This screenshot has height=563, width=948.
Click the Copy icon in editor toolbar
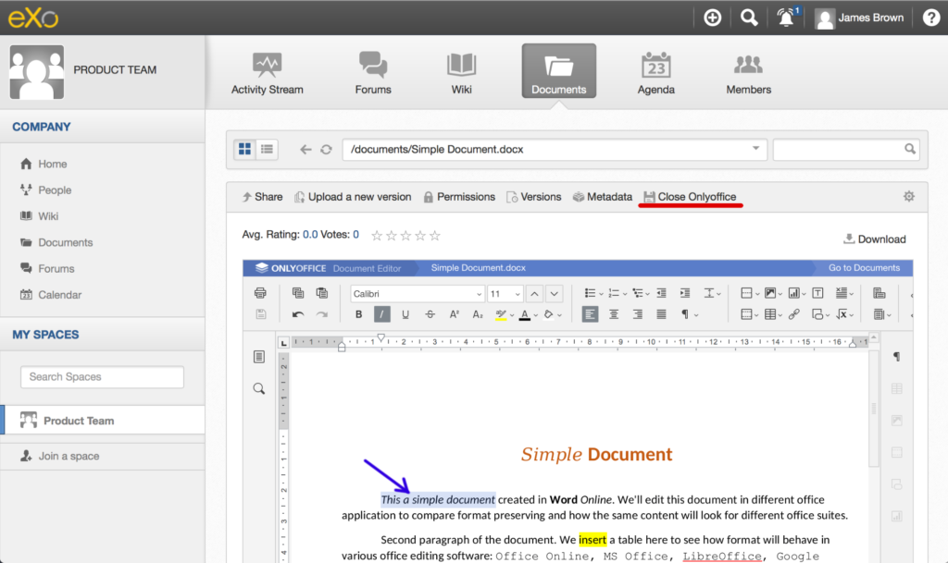pos(297,293)
